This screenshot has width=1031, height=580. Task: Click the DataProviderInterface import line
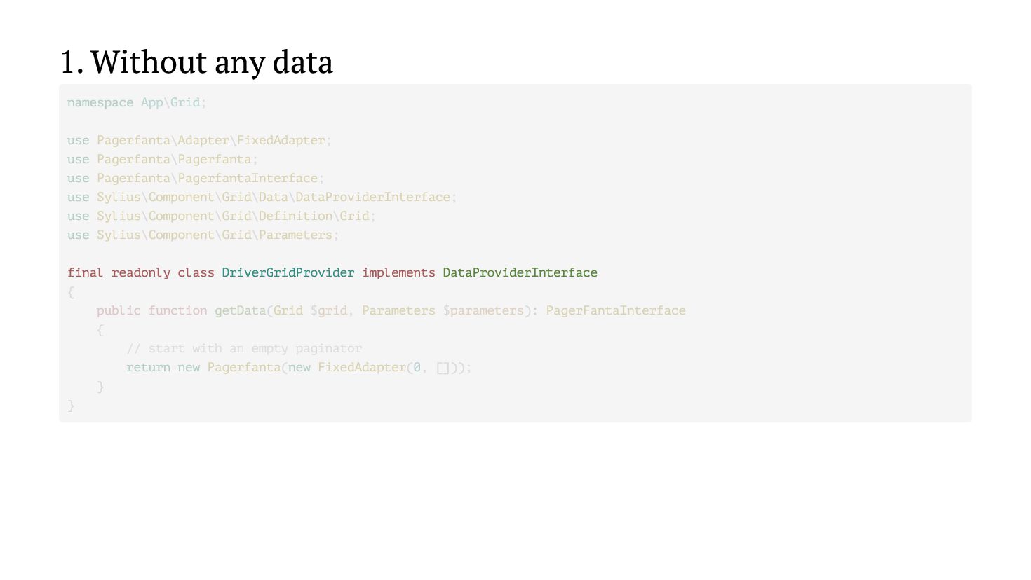pyautogui.click(x=273, y=197)
